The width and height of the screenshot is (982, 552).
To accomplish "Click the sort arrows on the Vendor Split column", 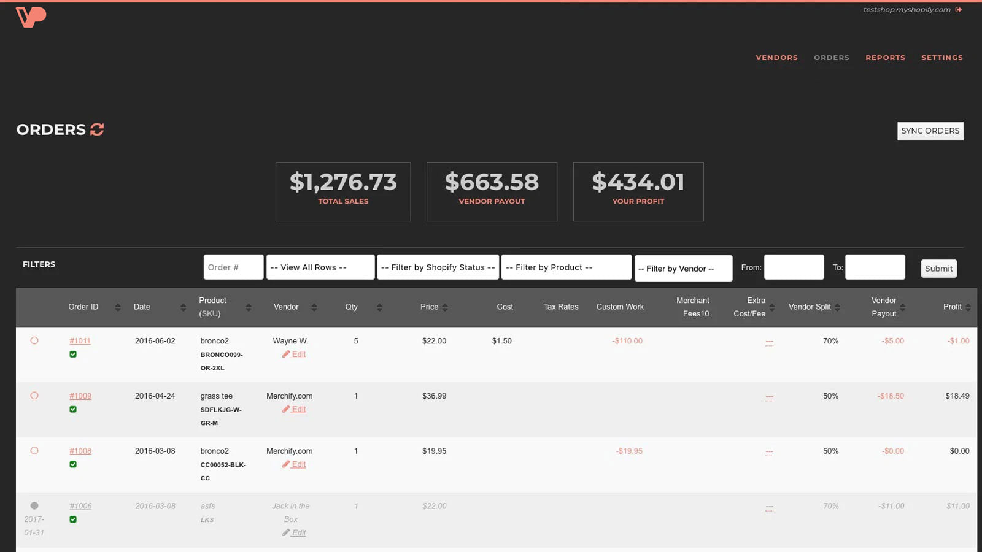I will click(836, 307).
